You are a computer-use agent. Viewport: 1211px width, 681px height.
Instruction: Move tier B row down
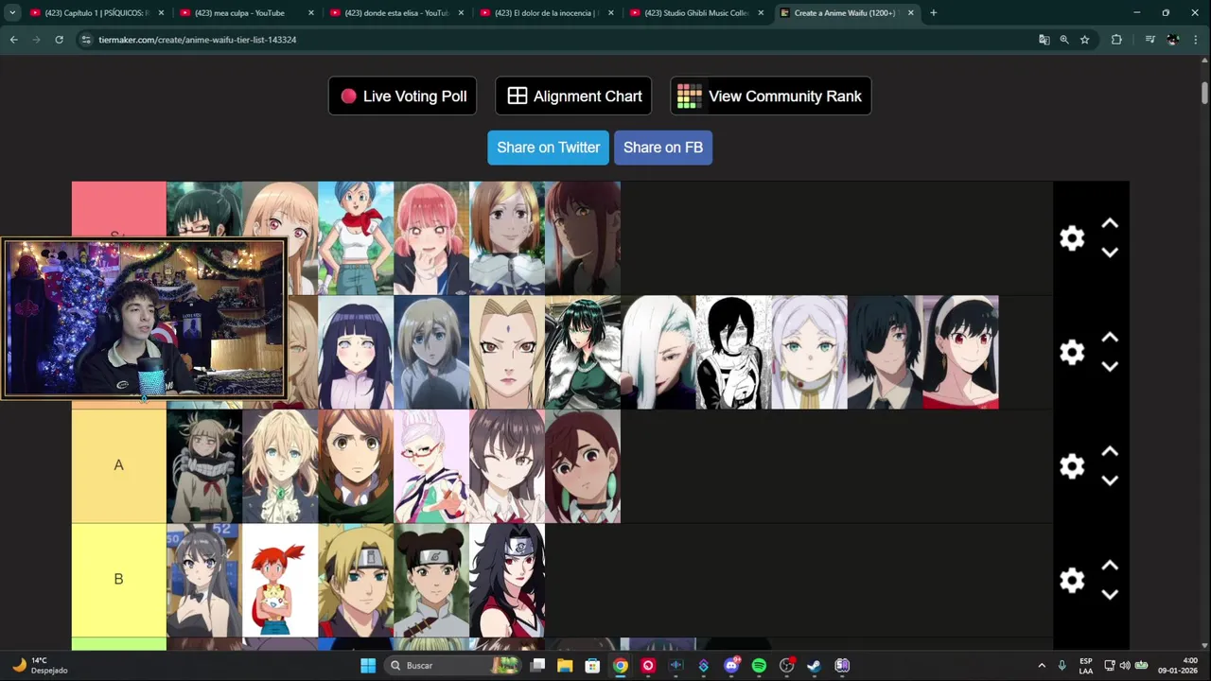(1110, 594)
